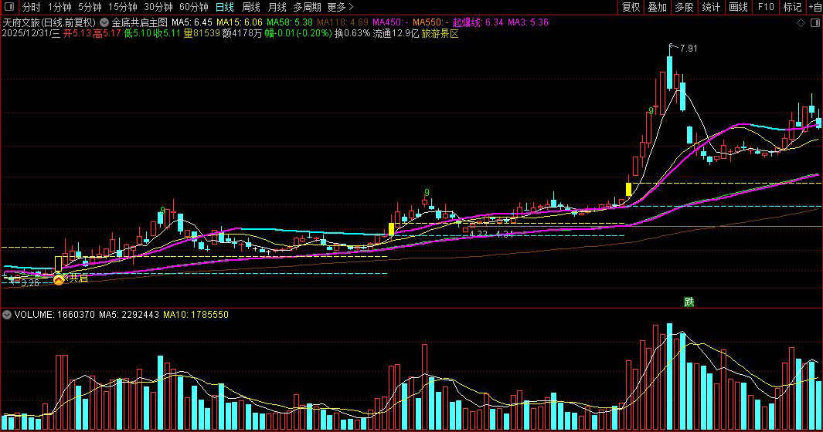The width and height of the screenshot is (823, 432).
Task: Toggle the right side panel icon
Action: 815,22
